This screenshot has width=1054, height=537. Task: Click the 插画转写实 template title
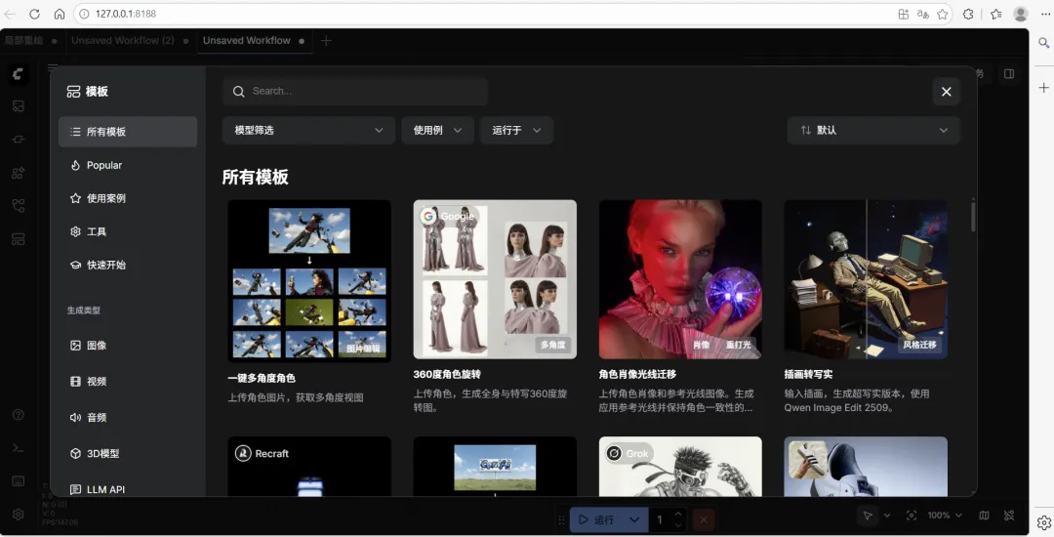click(x=809, y=374)
